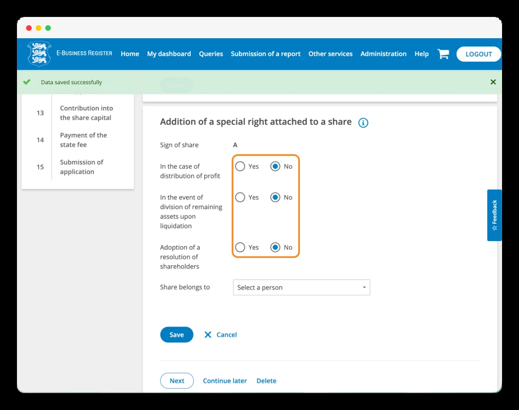
Task: Click the X icon next to Cancel
Action: click(208, 334)
